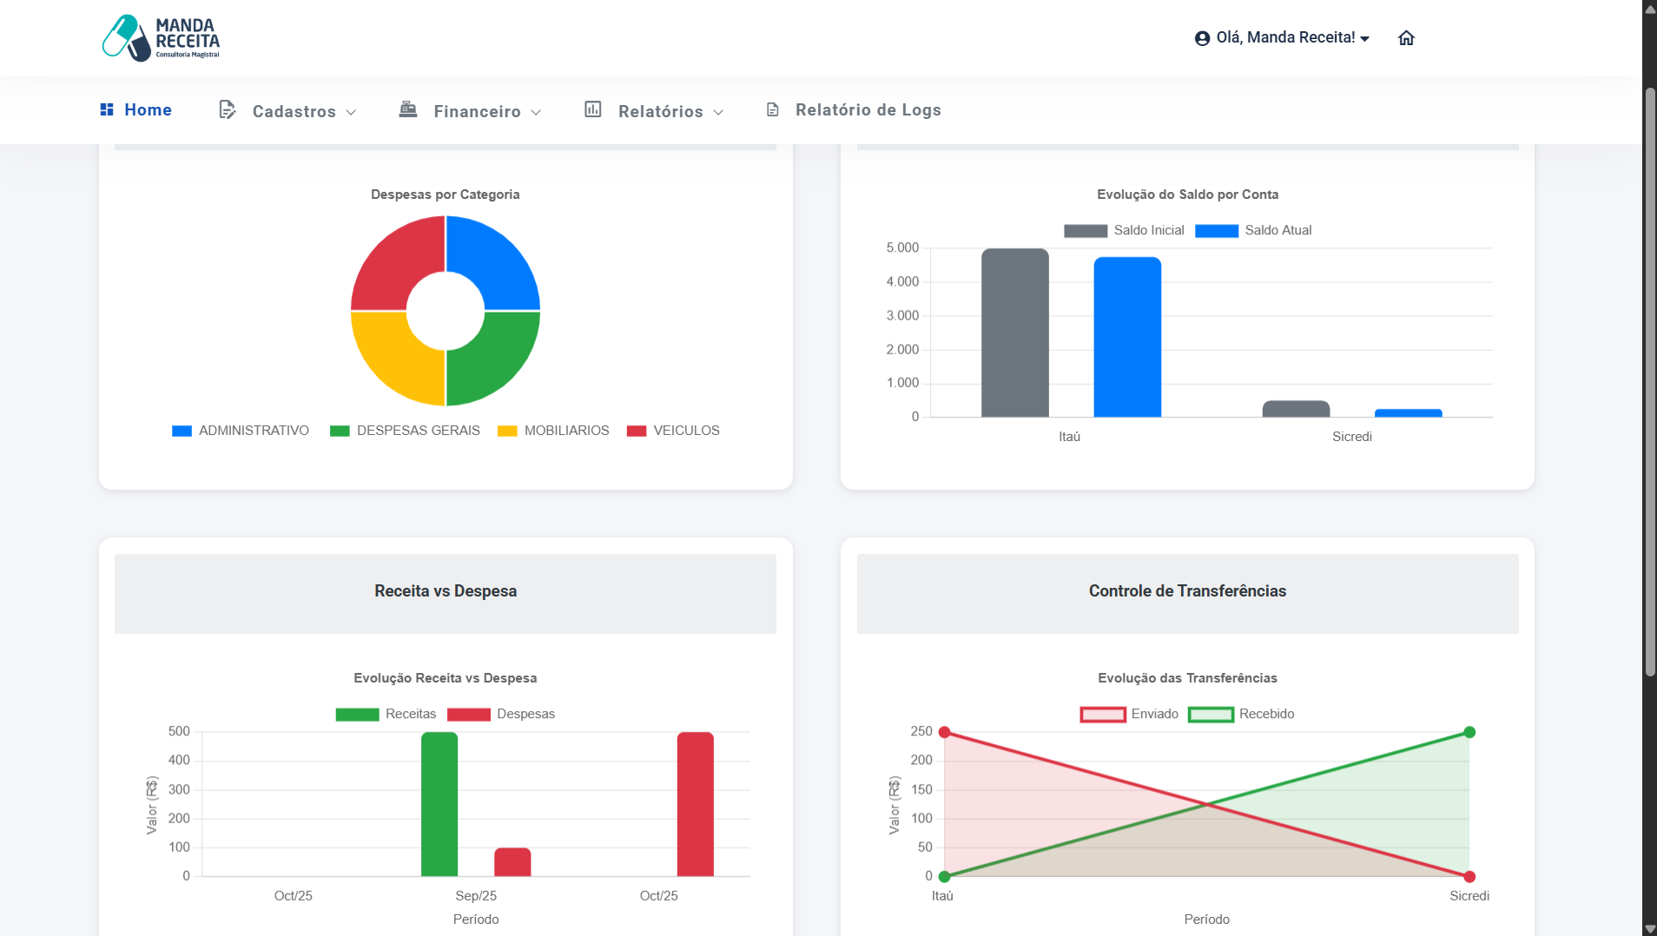Open the Relatório de Logs link

pos(868,110)
